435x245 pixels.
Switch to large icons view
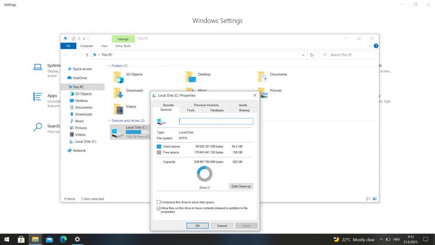[374, 199]
